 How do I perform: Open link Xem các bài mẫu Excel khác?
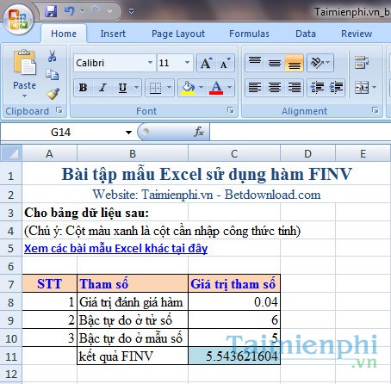pos(115,248)
